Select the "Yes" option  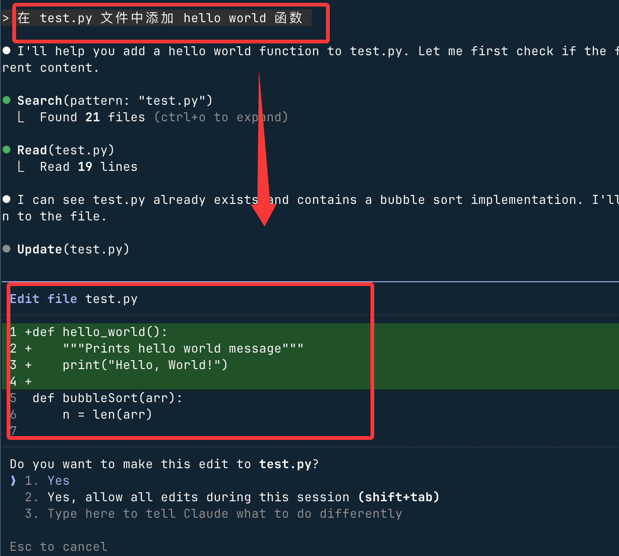[58, 480]
